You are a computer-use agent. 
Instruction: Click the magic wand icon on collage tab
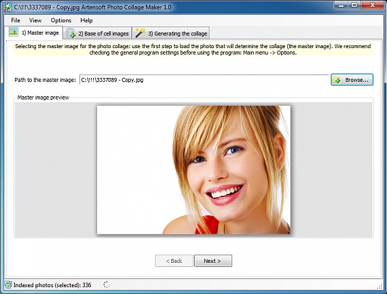click(140, 33)
